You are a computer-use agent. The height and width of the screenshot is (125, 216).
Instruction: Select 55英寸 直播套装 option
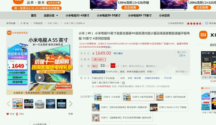[x=122, y=117]
